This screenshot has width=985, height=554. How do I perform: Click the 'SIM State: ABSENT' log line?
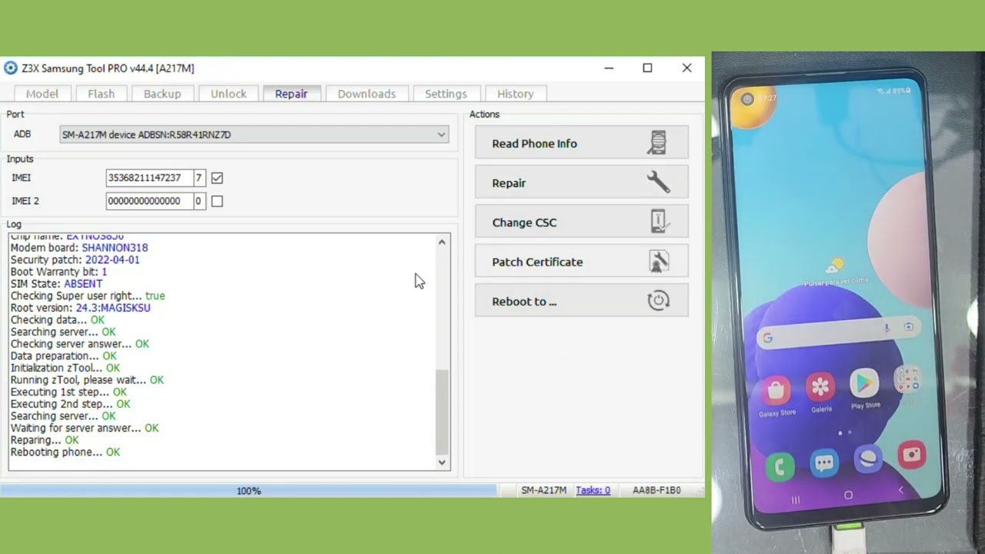[56, 284]
